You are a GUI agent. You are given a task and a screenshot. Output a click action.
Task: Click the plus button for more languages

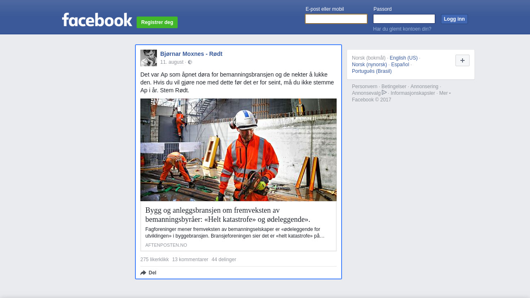(463, 60)
